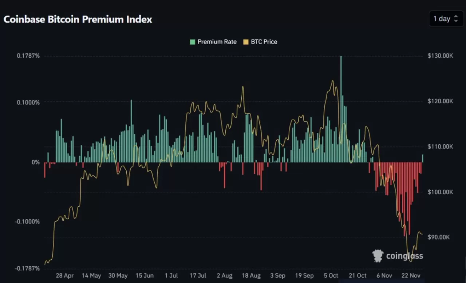Click the BTC price peak in early October

coord(332,81)
